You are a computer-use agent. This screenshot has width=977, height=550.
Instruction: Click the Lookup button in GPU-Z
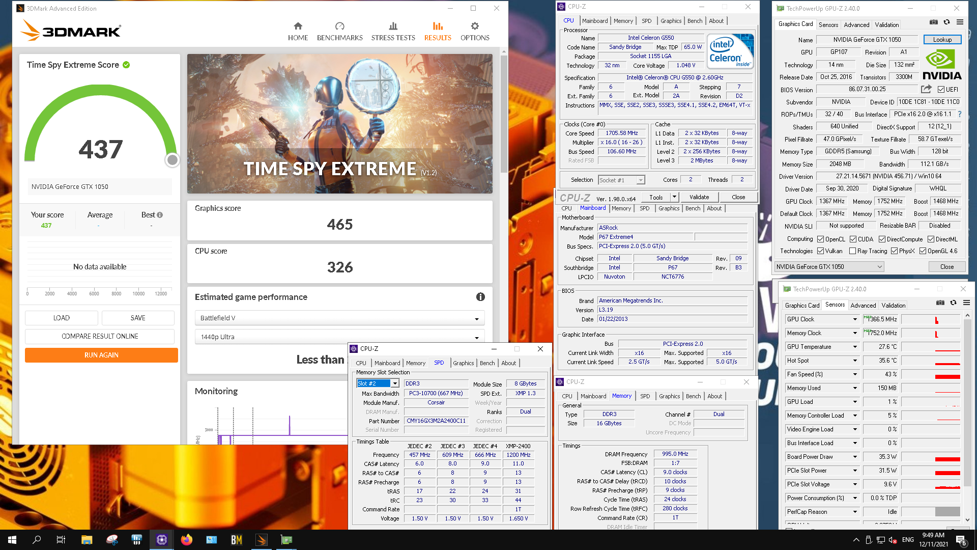(x=942, y=40)
